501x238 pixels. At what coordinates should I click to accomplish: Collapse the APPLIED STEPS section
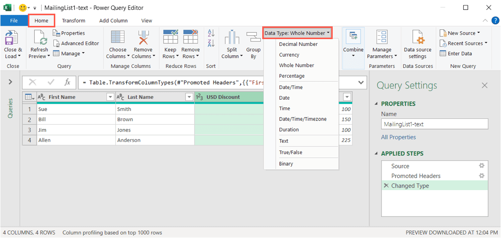pos(376,154)
